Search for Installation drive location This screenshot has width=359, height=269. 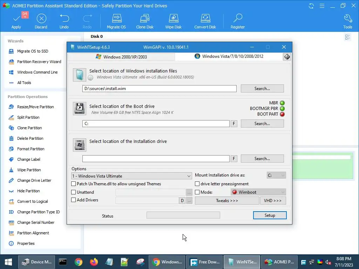pyautogui.click(x=262, y=159)
